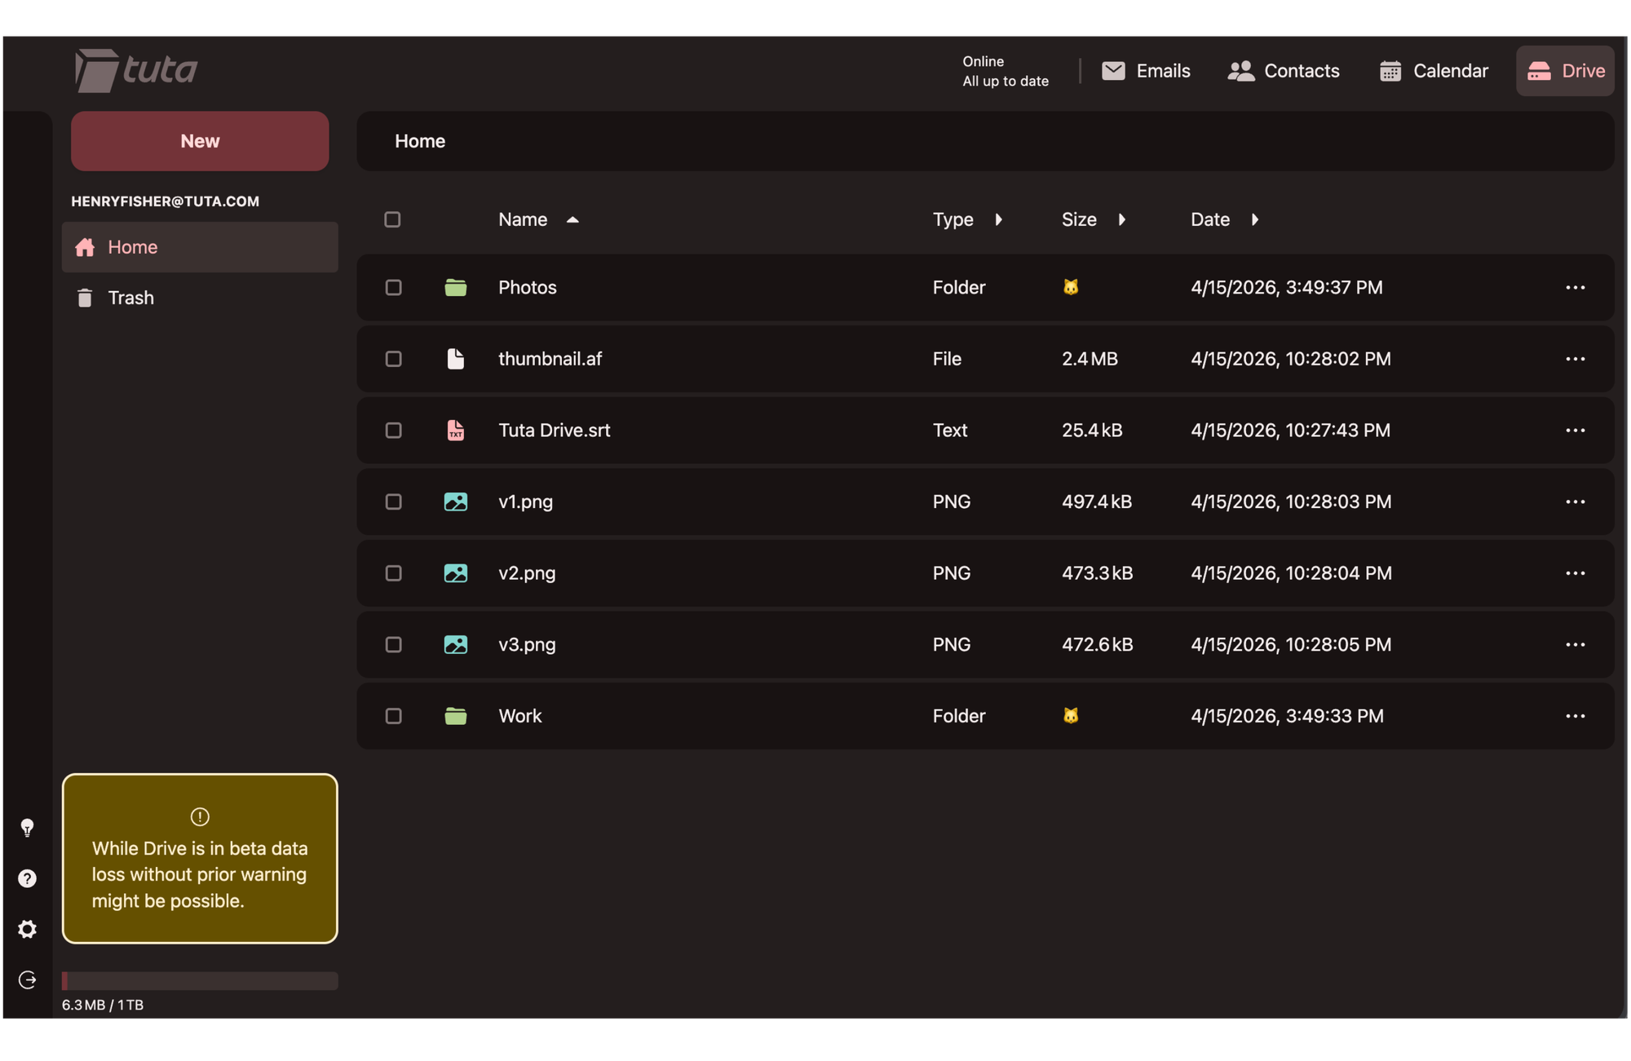Click the Photos folder icon
1631x1061 pixels.
(x=455, y=287)
